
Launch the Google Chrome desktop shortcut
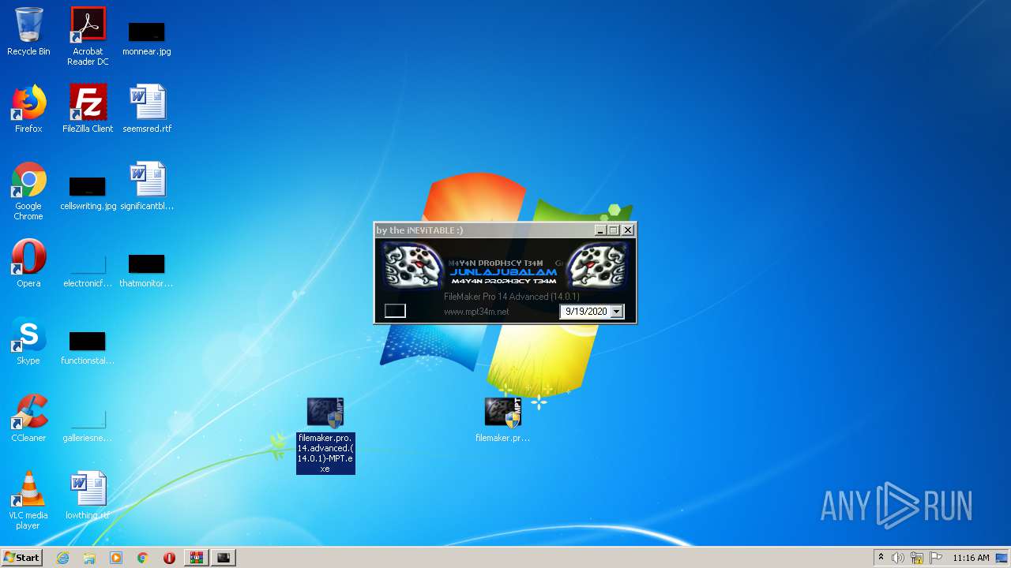coord(28,192)
